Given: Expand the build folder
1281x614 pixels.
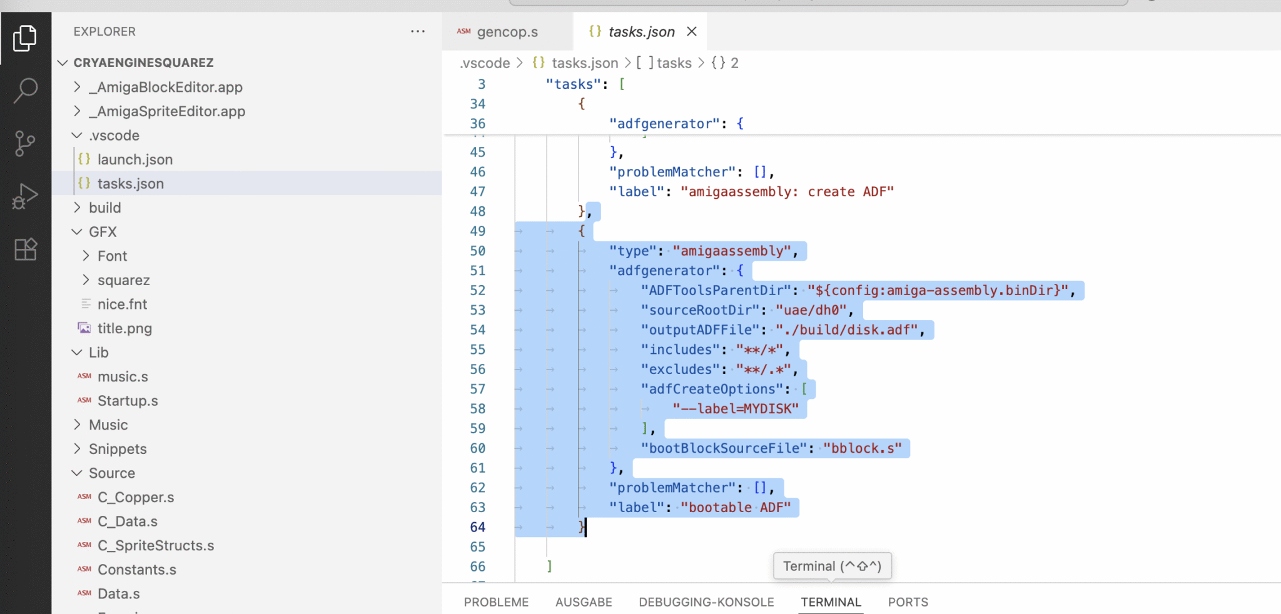Looking at the screenshot, I should 104,208.
